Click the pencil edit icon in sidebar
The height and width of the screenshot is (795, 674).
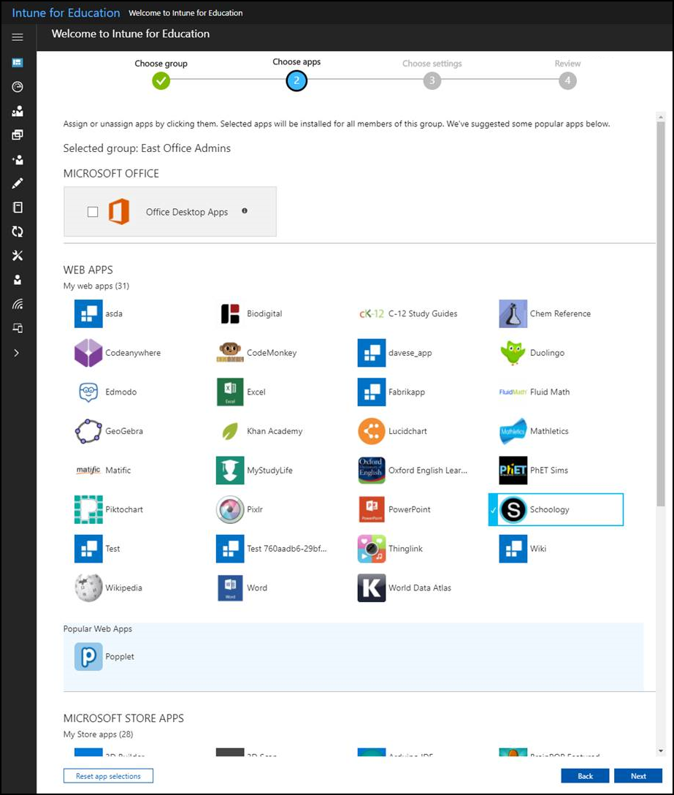pyautogui.click(x=18, y=183)
